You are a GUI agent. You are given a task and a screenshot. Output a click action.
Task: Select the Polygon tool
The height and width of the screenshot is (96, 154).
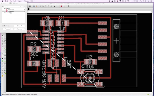click(x=5, y=58)
